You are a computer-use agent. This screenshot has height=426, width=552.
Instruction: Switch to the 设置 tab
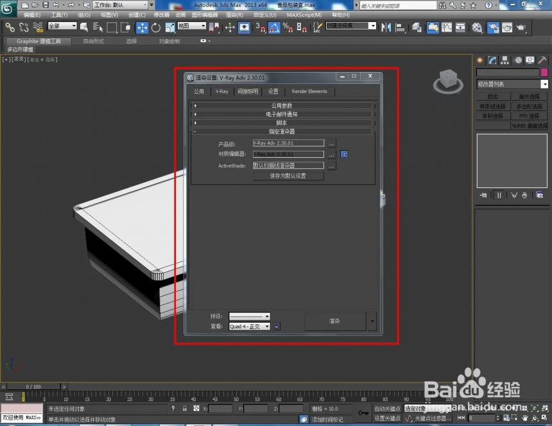273,92
